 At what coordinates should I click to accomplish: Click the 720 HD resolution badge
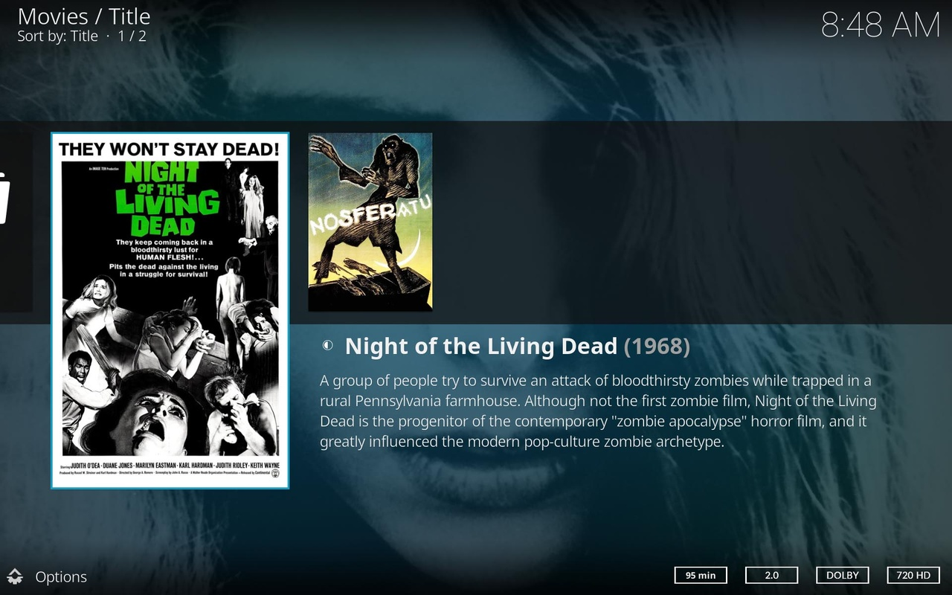point(913,575)
